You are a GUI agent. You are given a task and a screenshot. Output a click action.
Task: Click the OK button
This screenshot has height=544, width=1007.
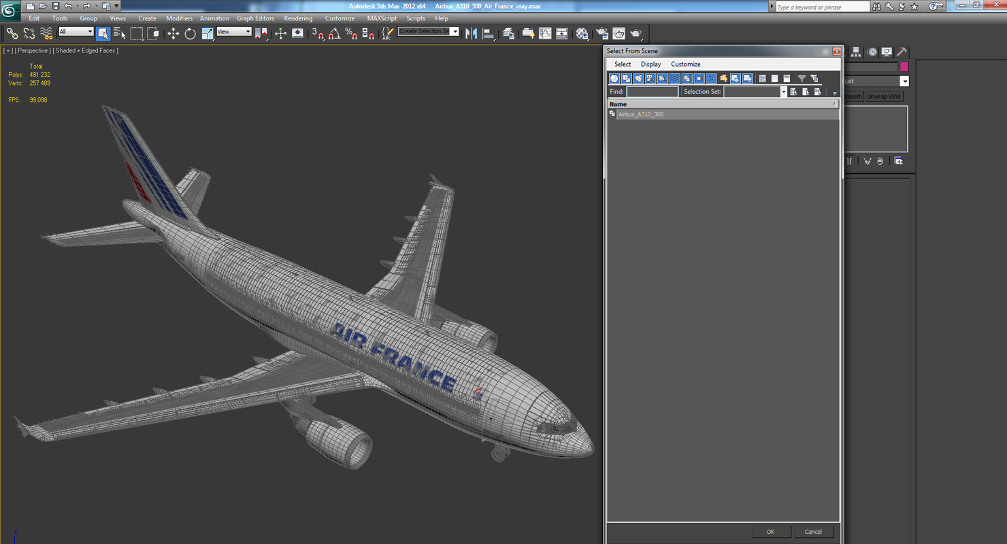click(x=770, y=532)
